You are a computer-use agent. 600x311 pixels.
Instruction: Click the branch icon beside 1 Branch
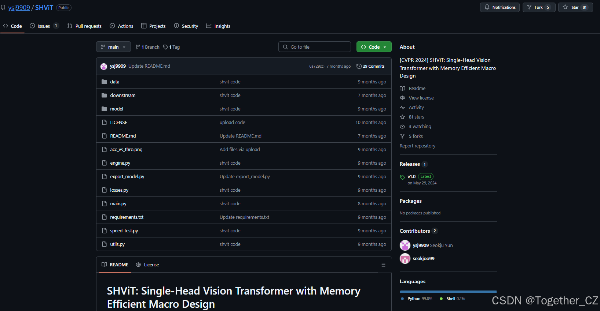[x=138, y=47]
